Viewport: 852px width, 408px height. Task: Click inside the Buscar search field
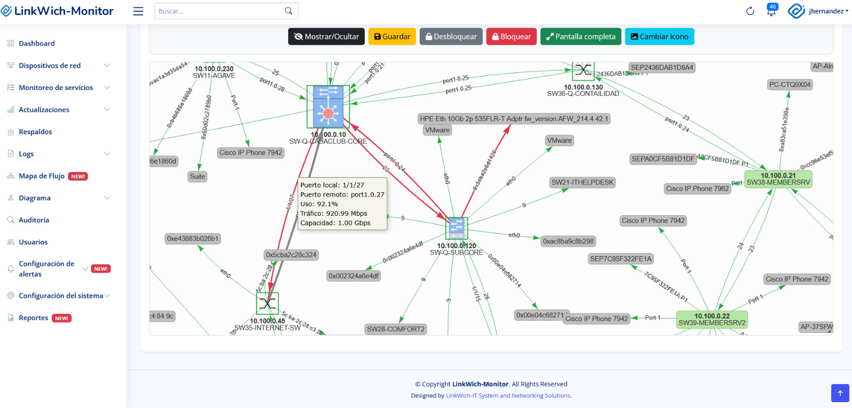click(218, 11)
